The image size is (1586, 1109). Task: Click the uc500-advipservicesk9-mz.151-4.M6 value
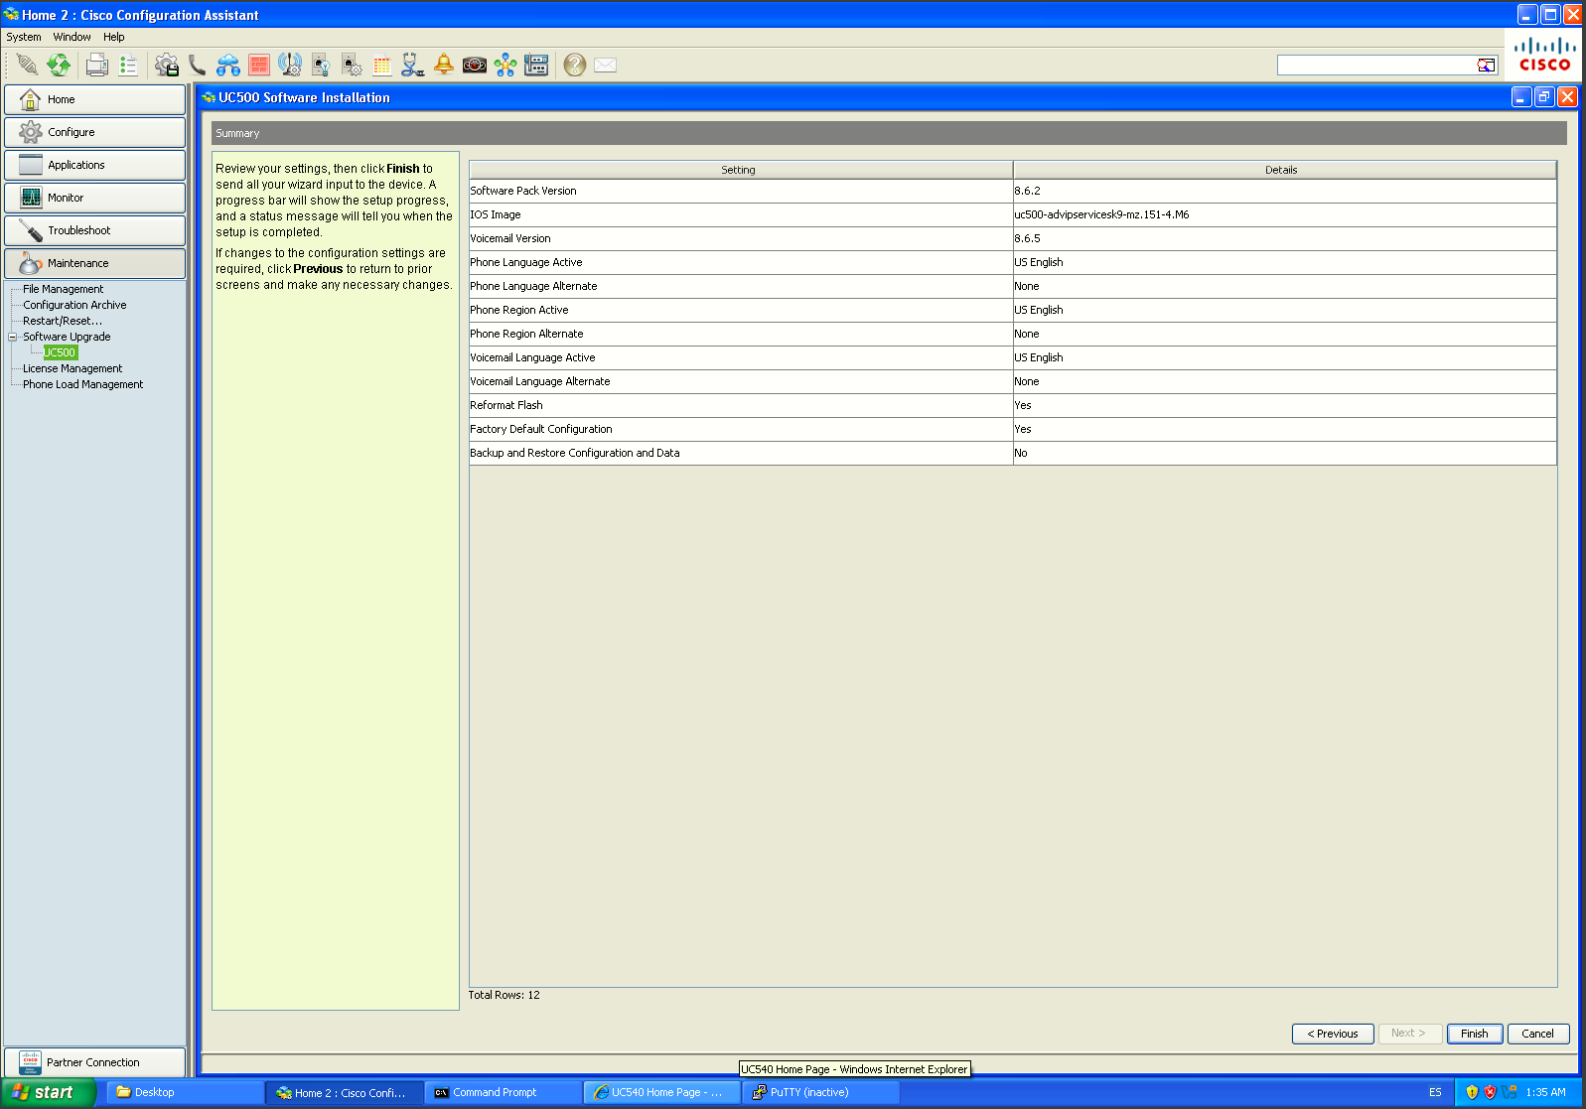click(x=1101, y=214)
